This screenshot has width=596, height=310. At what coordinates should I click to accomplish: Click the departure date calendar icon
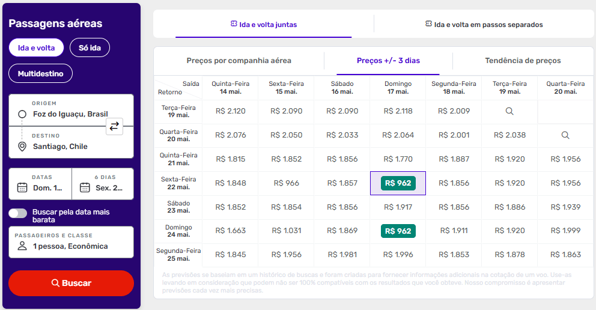click(22, 187)
